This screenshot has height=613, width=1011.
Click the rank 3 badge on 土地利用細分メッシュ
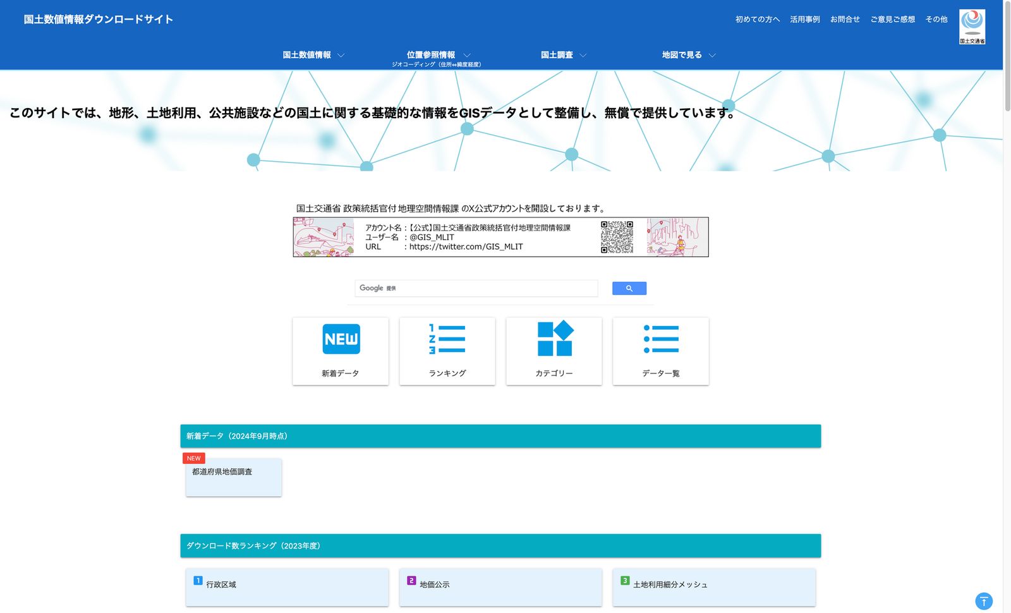point(625,580)
